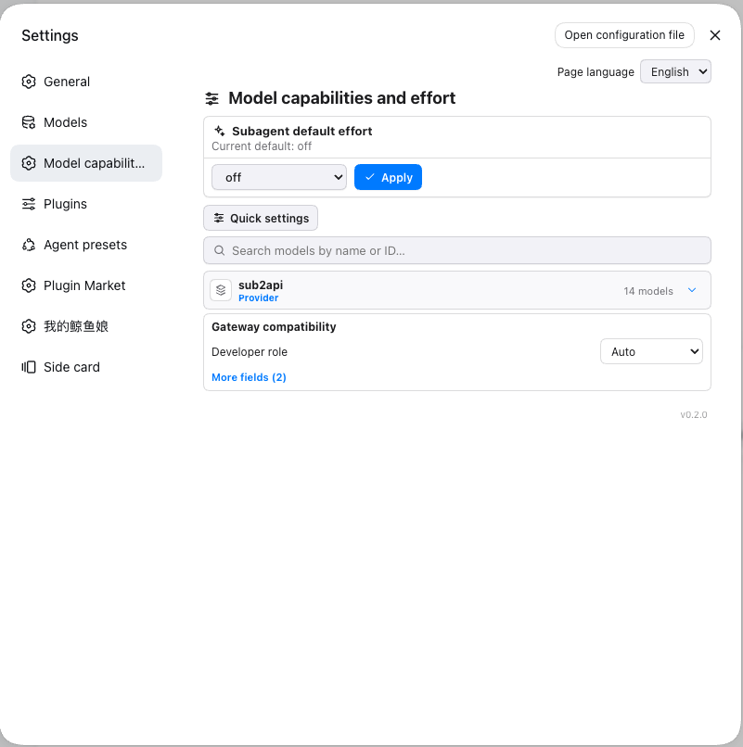Open the Page language English dropdown

click(x=675, y=71)
